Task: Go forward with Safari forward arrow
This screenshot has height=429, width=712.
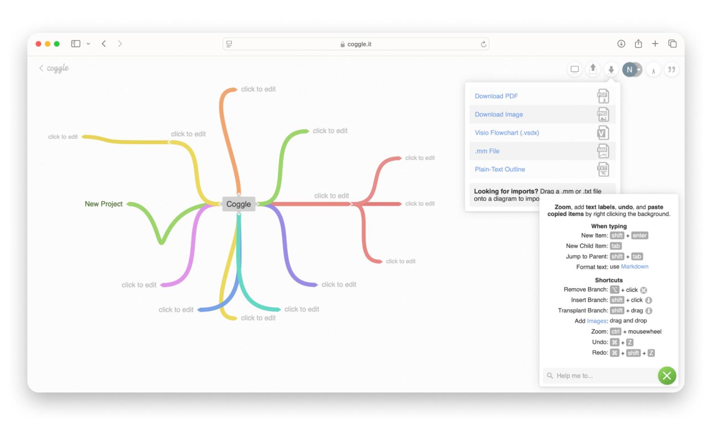Action: (x=120, y=44)
